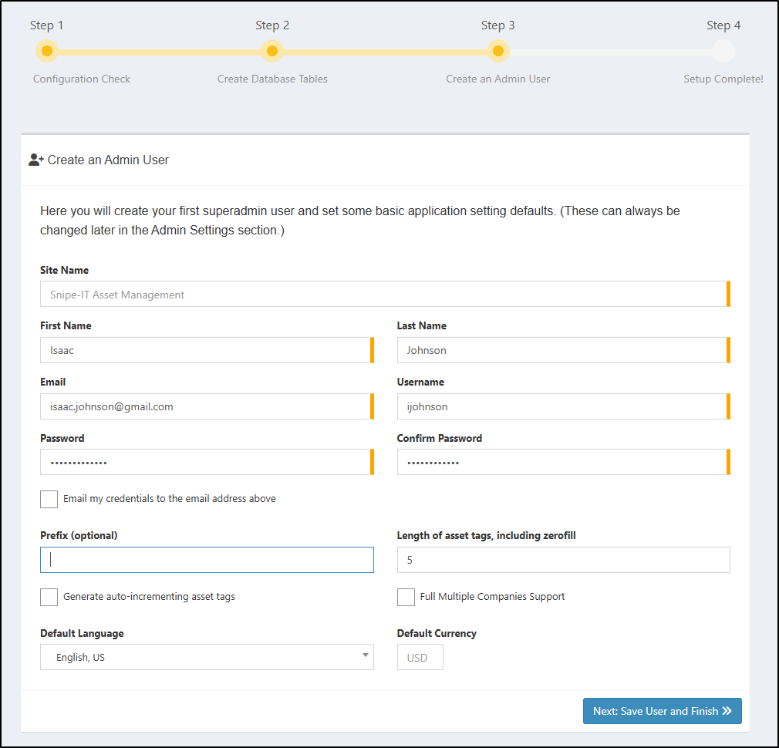Viewport: 779px width, 748px height.
Task: Click the Password input field
Action: [205, 463]
